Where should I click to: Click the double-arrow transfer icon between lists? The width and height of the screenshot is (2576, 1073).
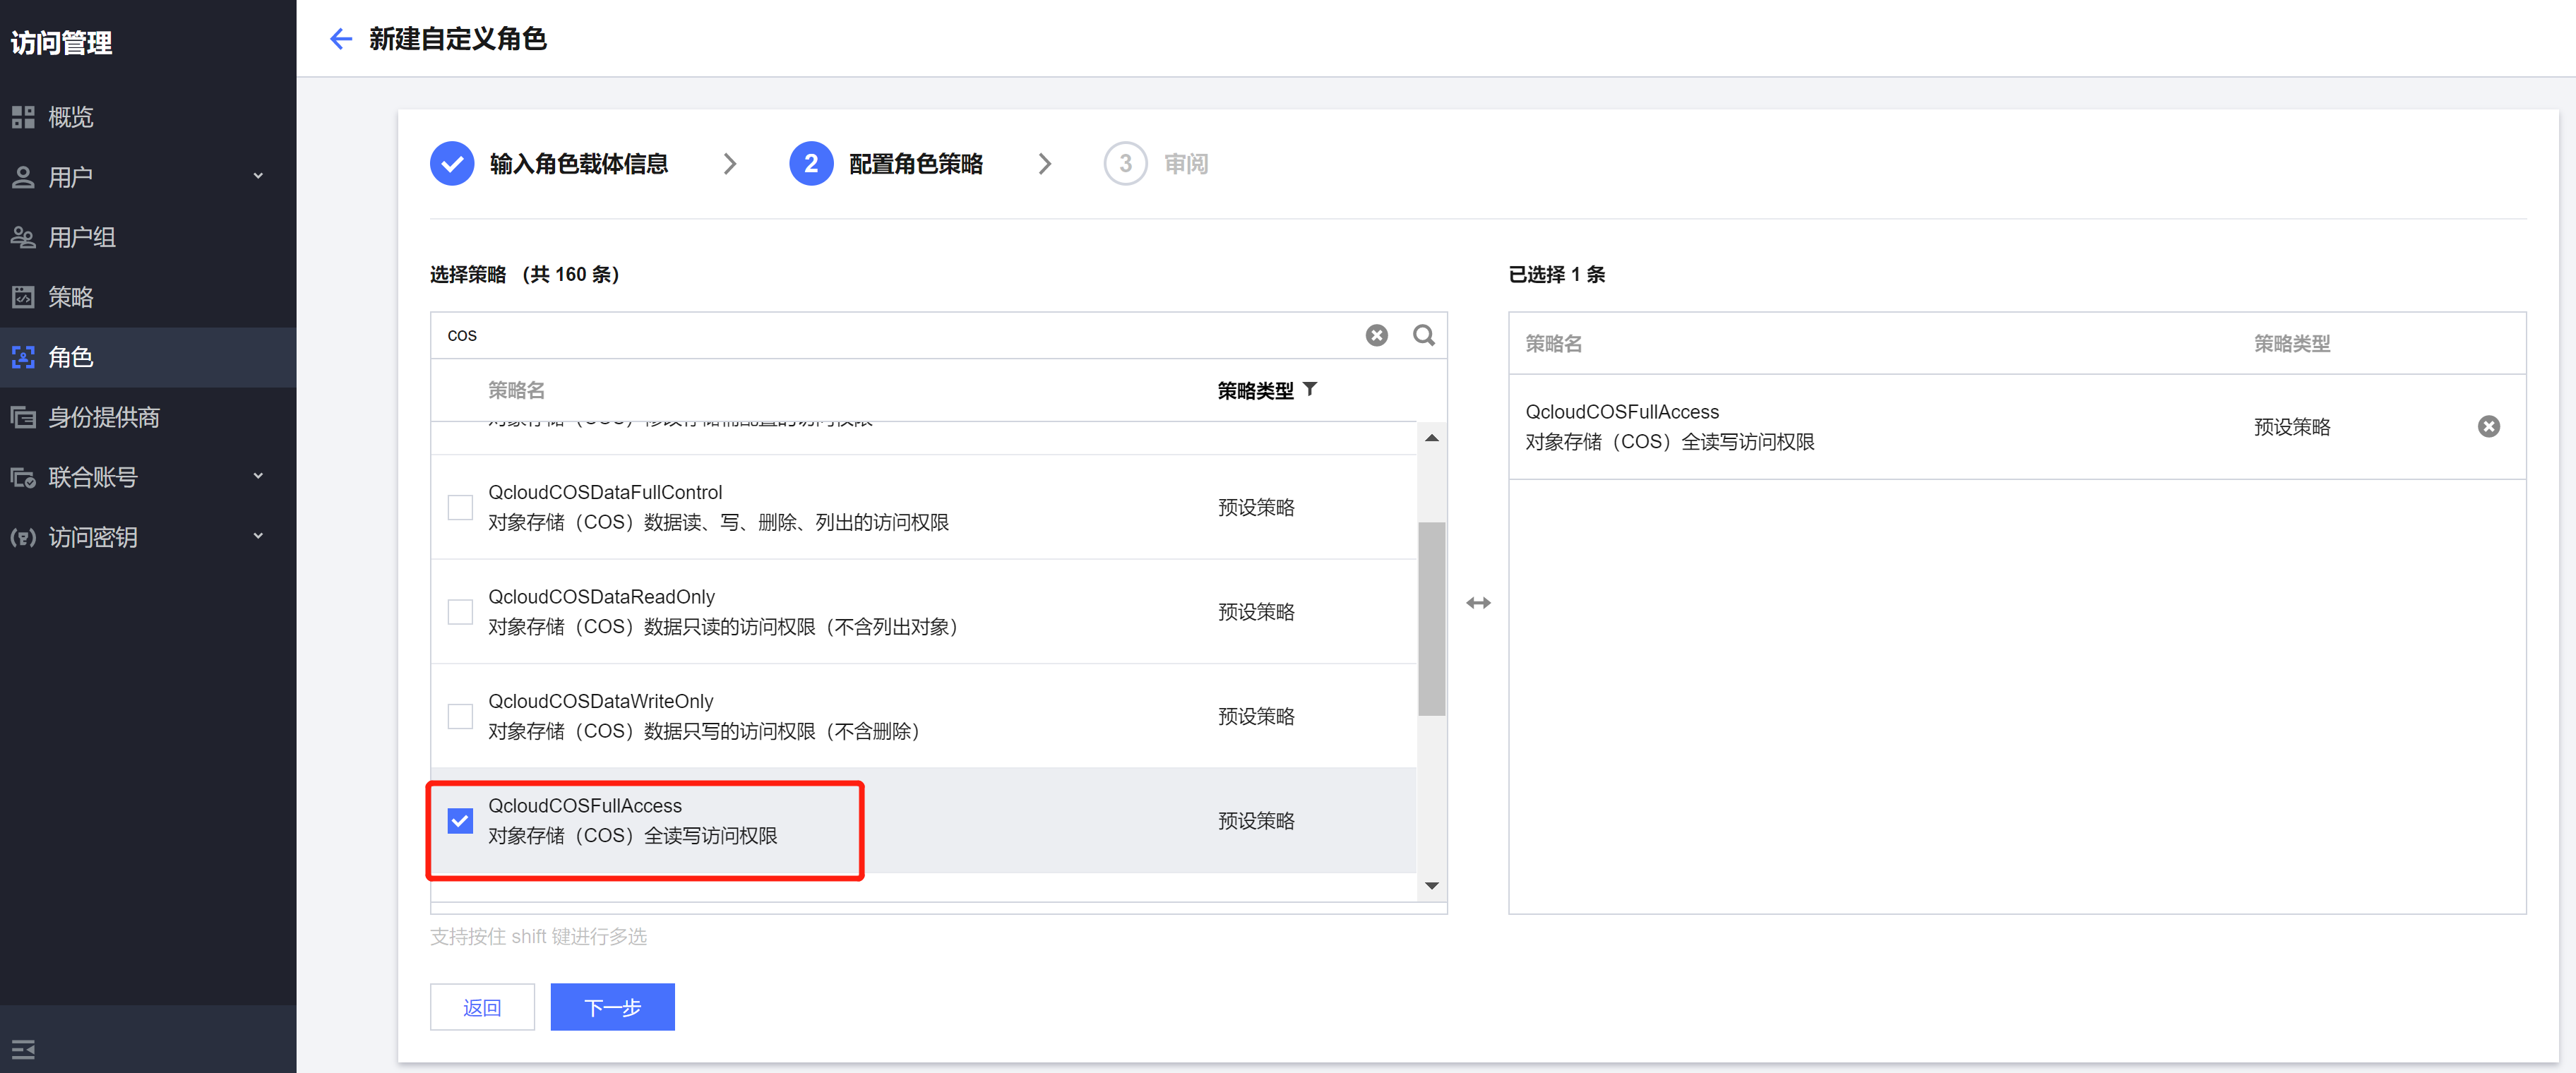(x=1478, y=603)
